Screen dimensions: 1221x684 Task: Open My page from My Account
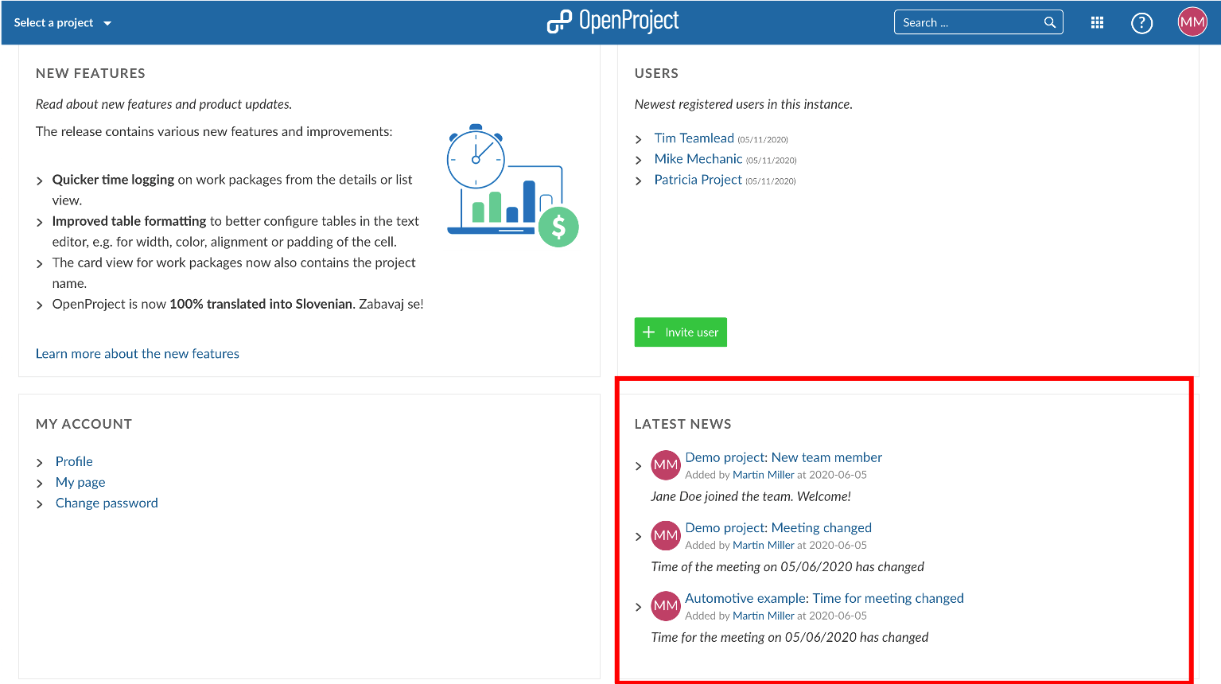pos(80,482)
